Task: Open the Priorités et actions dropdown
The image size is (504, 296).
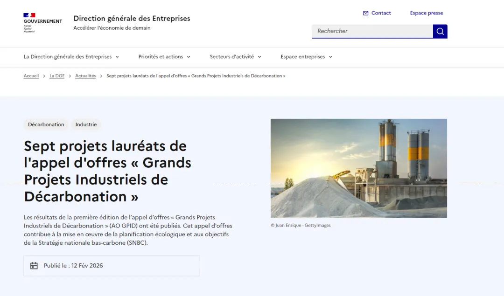Action: [x=164, y=57]
